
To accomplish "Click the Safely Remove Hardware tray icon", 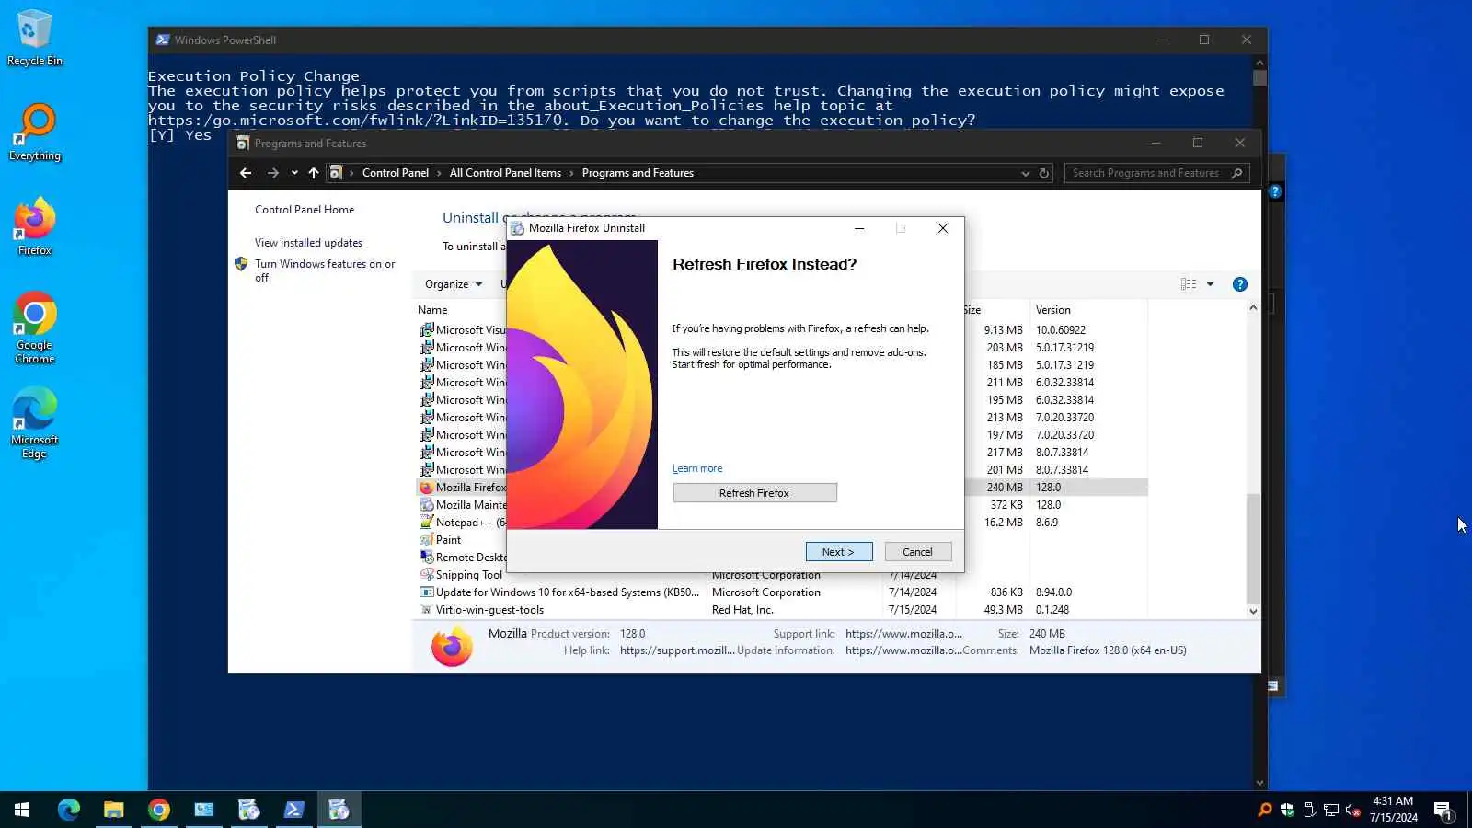I will click(x=1309, y=810).
